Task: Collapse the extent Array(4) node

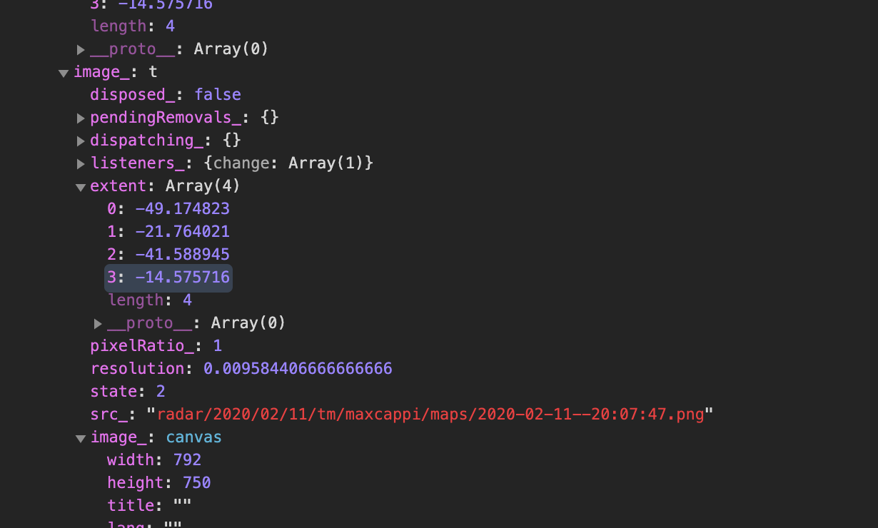Action: click(81, 187)
